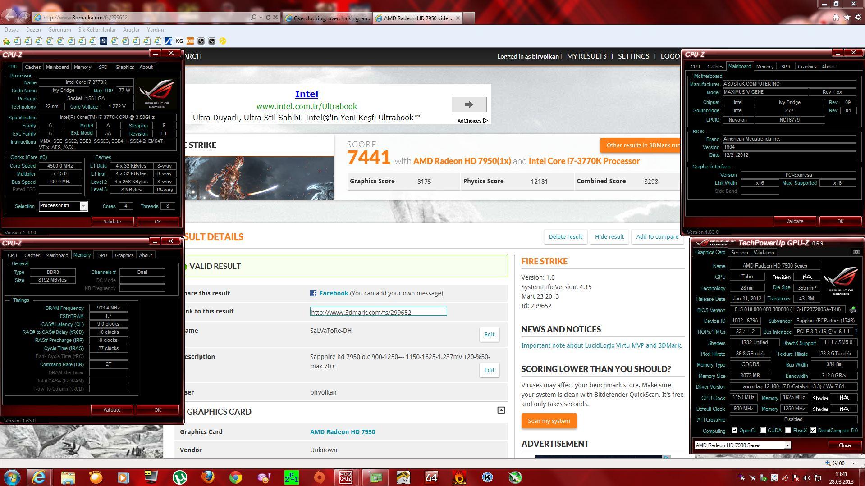Open the AMD Radeon HD 7900 Series dropdown

coord(787,445)
